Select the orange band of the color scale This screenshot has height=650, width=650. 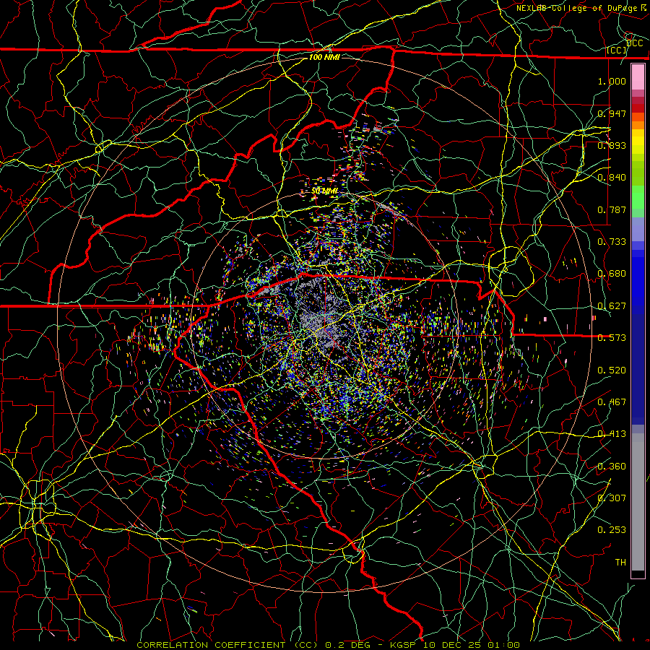click(638, 125)
